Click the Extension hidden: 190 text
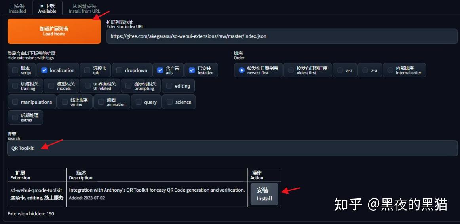Viewport: 460px width, 224px height. 31,213
